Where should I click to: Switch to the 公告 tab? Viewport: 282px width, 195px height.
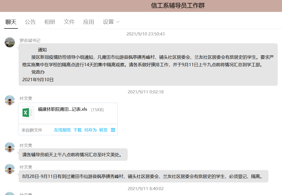click(x=30, y=22)
